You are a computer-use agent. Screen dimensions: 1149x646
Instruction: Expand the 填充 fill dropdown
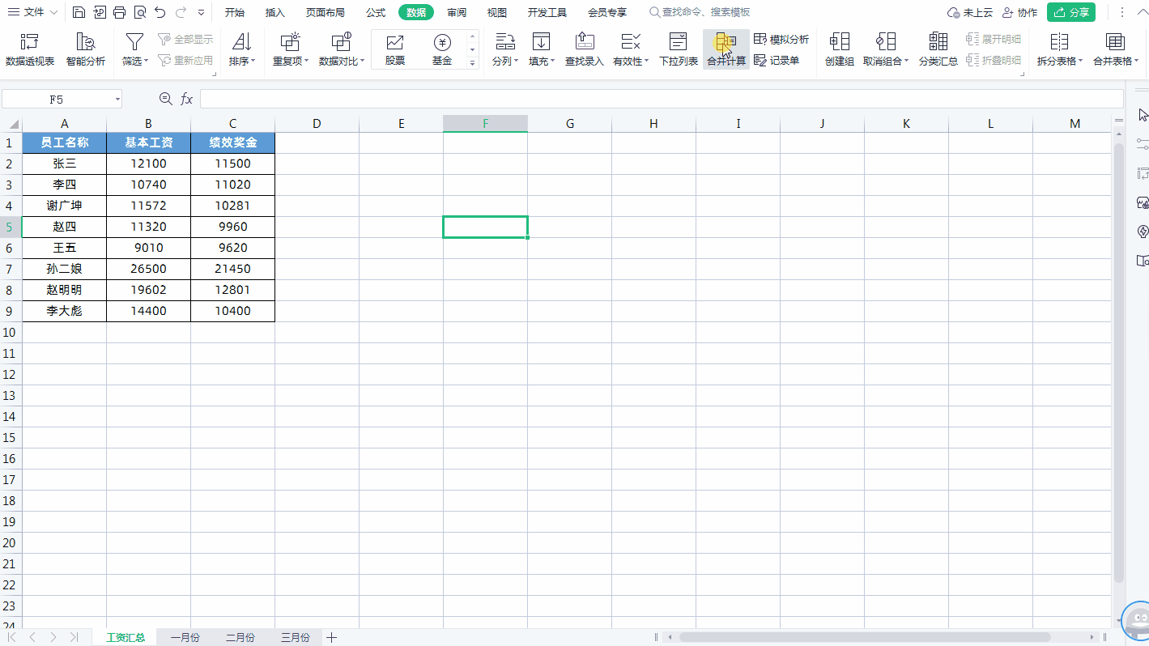[552, 62]
